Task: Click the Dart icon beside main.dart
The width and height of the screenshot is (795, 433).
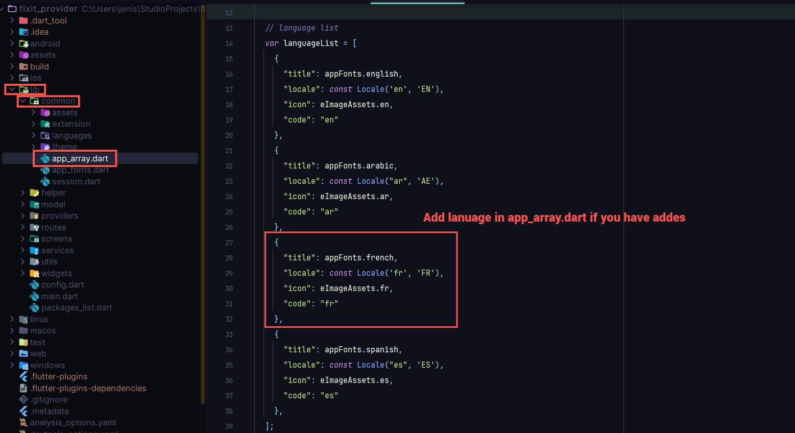Action: point(34,297)
